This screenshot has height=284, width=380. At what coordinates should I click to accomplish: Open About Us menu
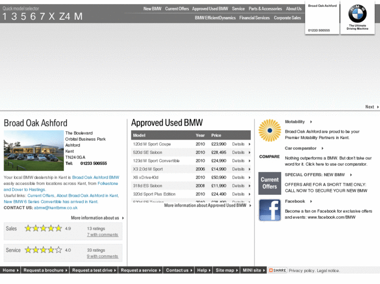click(294, 9)
